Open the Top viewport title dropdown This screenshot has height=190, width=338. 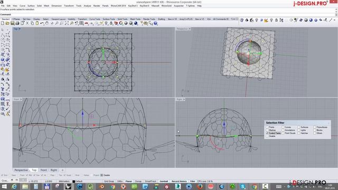[20, 29]
